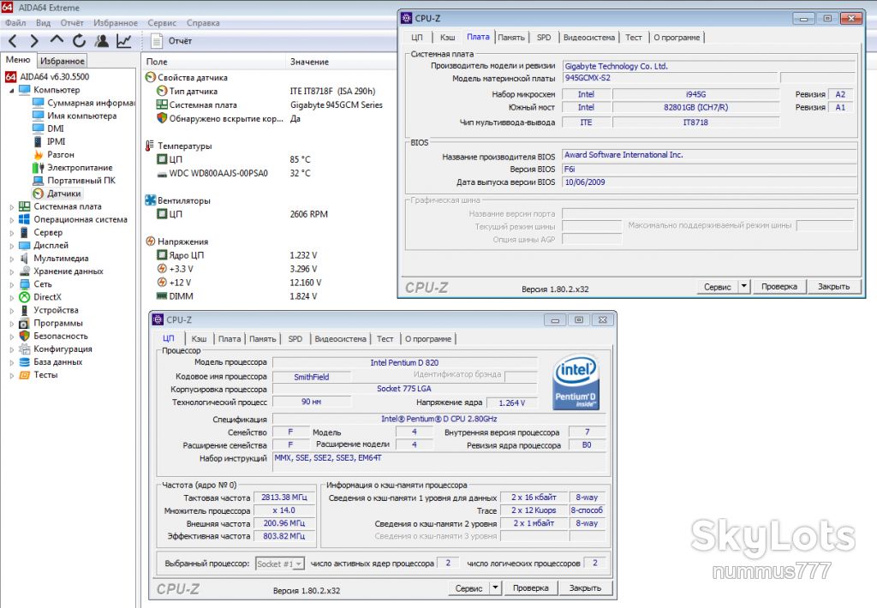Image resolution: width=877 pixels, height=608 pixels.
Task: Click the Обнаружено вскрытие корпуса row icon
Action: tap(162, 118)
